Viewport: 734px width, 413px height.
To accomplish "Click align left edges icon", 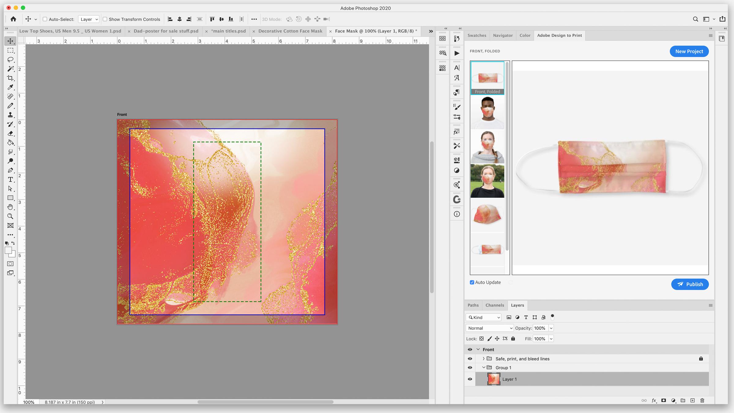I will click(170, 19).
